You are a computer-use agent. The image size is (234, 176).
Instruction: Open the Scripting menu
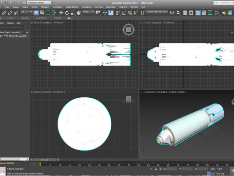tap(123, 7)
